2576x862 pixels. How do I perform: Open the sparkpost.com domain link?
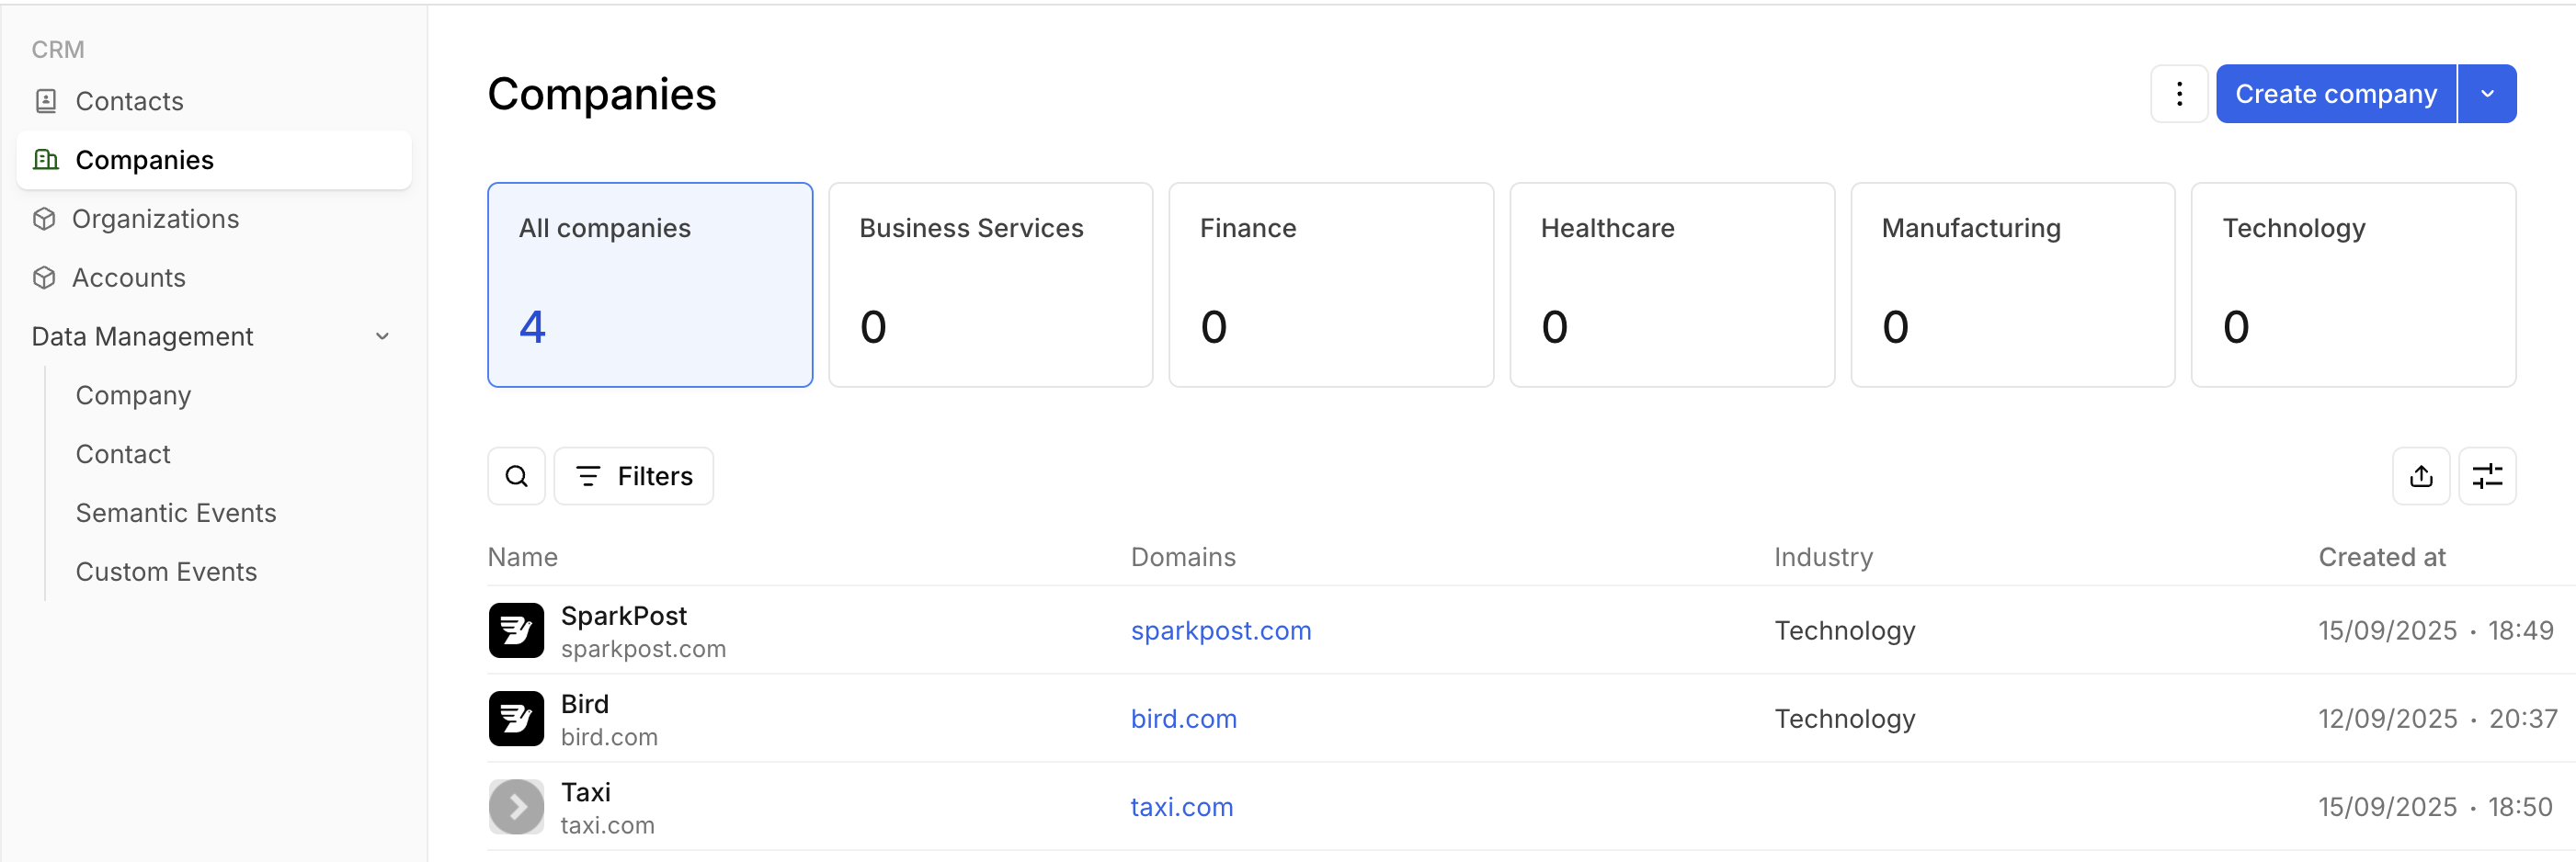tap(1220, 630)
